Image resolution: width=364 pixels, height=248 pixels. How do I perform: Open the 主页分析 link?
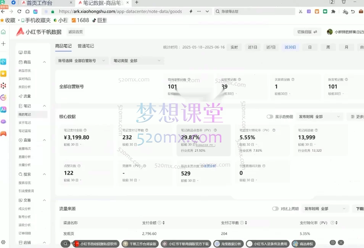click(210, 166)
